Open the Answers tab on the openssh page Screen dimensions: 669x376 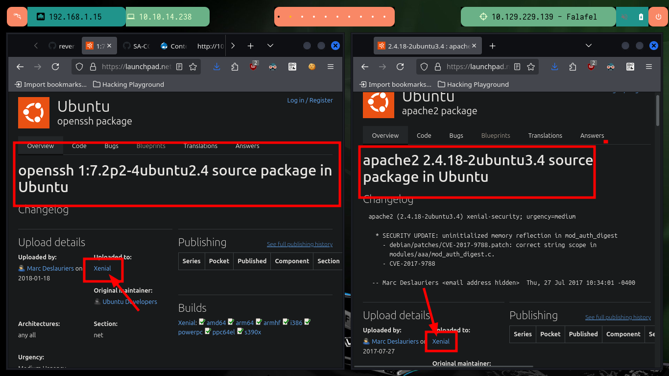point(247,146)
